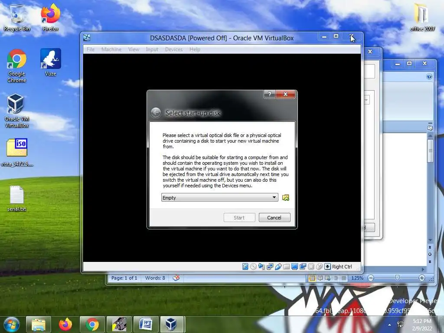444x333 pixels.
Task: Open the Windows Start menu orb
Action: click(x=12, y=324)
